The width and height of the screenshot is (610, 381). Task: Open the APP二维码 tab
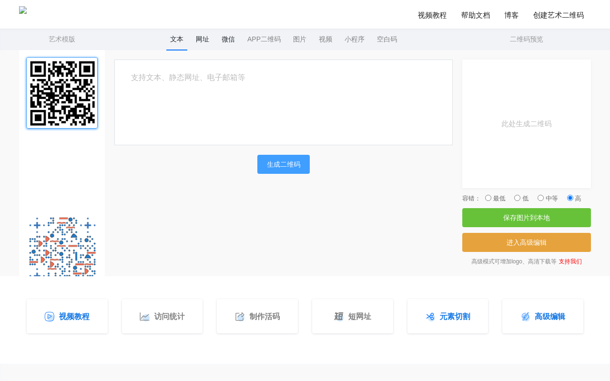pyautogui.click(x=264, y=40)
